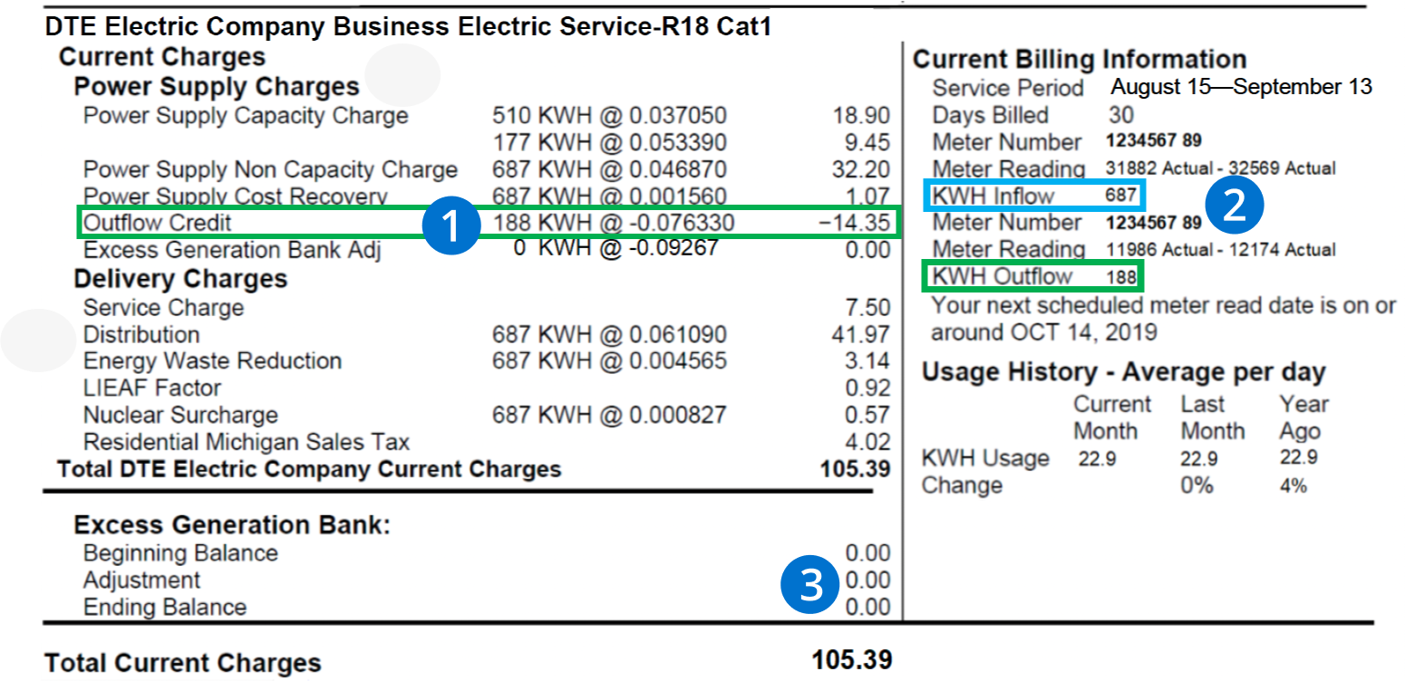Click the 'DTE Electric Company Business Electric Service-R18 Cat1' title
1405x681 pixels.
click(408, 27)
